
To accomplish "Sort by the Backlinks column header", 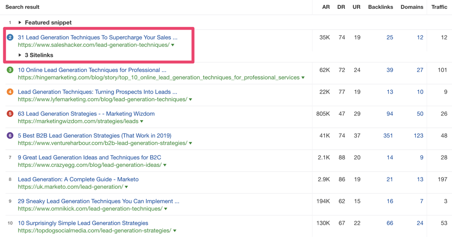I will coord(381,7).
